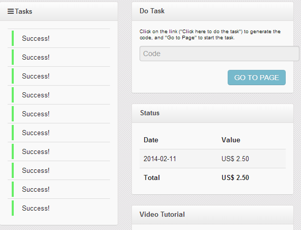Open the Video Tutorial panel header

click(x=212, y=214)
